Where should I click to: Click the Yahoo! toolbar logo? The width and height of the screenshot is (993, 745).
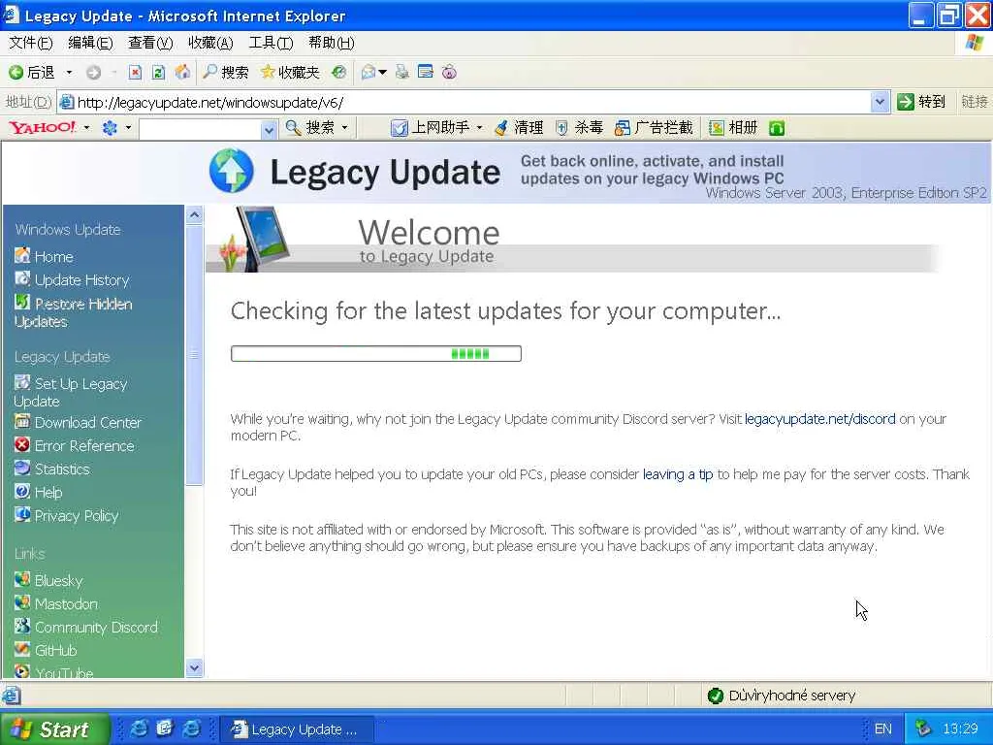tap(43, 127)
